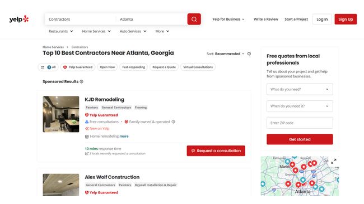Click Yelp Guaranteed badge on KJD Remodeling
The height and width of the screenshot is (204, 364).
click(101, 115)
